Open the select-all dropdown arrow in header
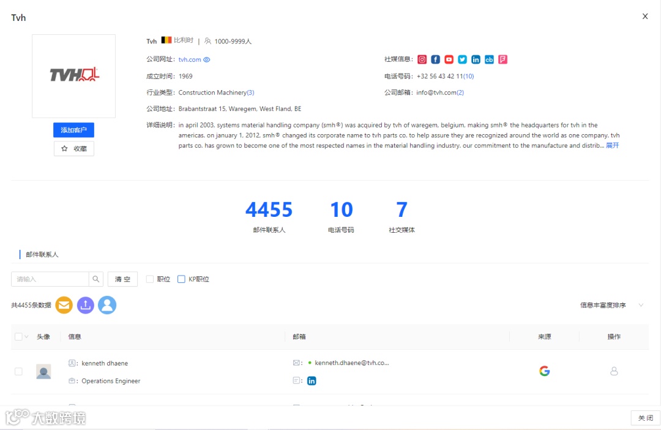 point(26,336)
